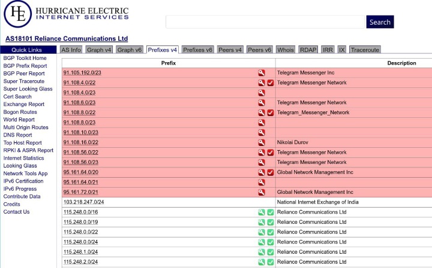432x268 pixels.
Task: Open the Whois tab
Action: [x=286, y=50]
